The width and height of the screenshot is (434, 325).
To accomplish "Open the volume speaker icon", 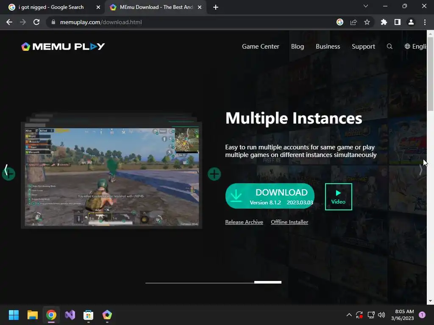I will click(x=381, y=315).
